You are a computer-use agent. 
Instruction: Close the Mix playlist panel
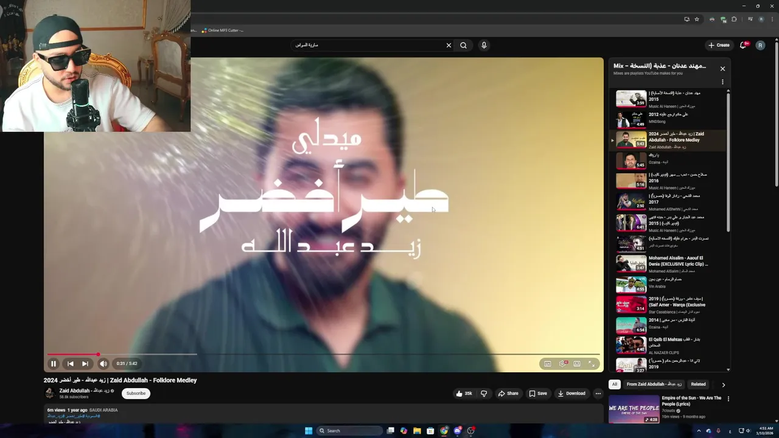point(722,69)
